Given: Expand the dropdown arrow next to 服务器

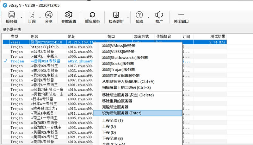Looking at the screenshot, I should click(22, 17).
